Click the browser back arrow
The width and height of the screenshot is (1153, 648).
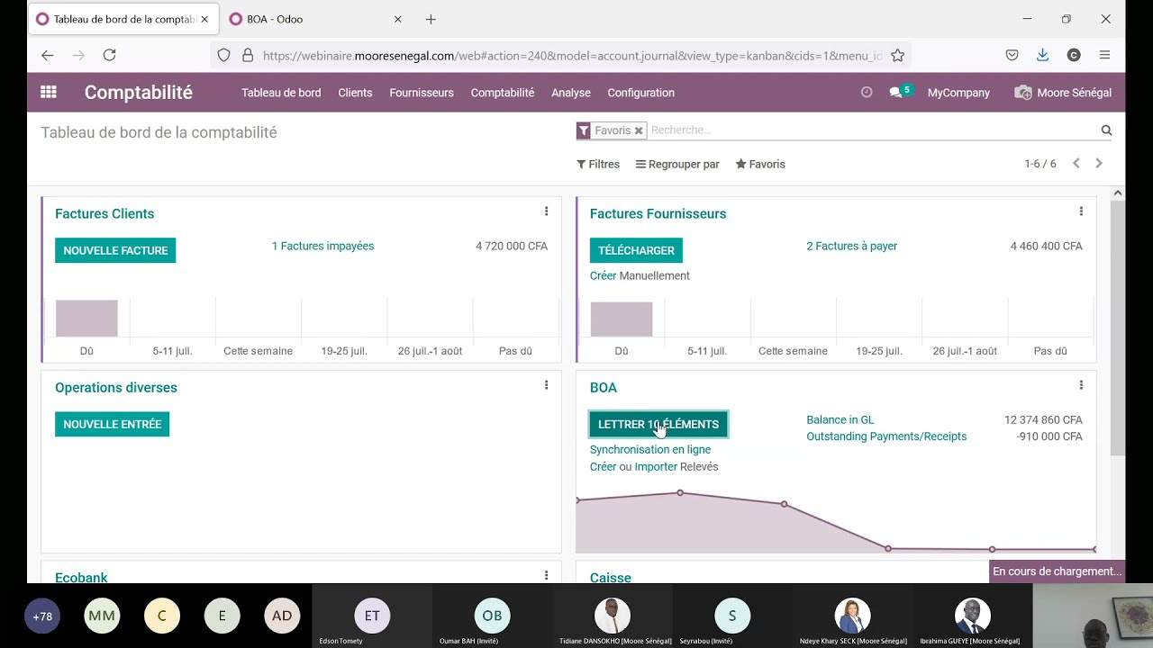pyautogui.click(x=48, y=55)
